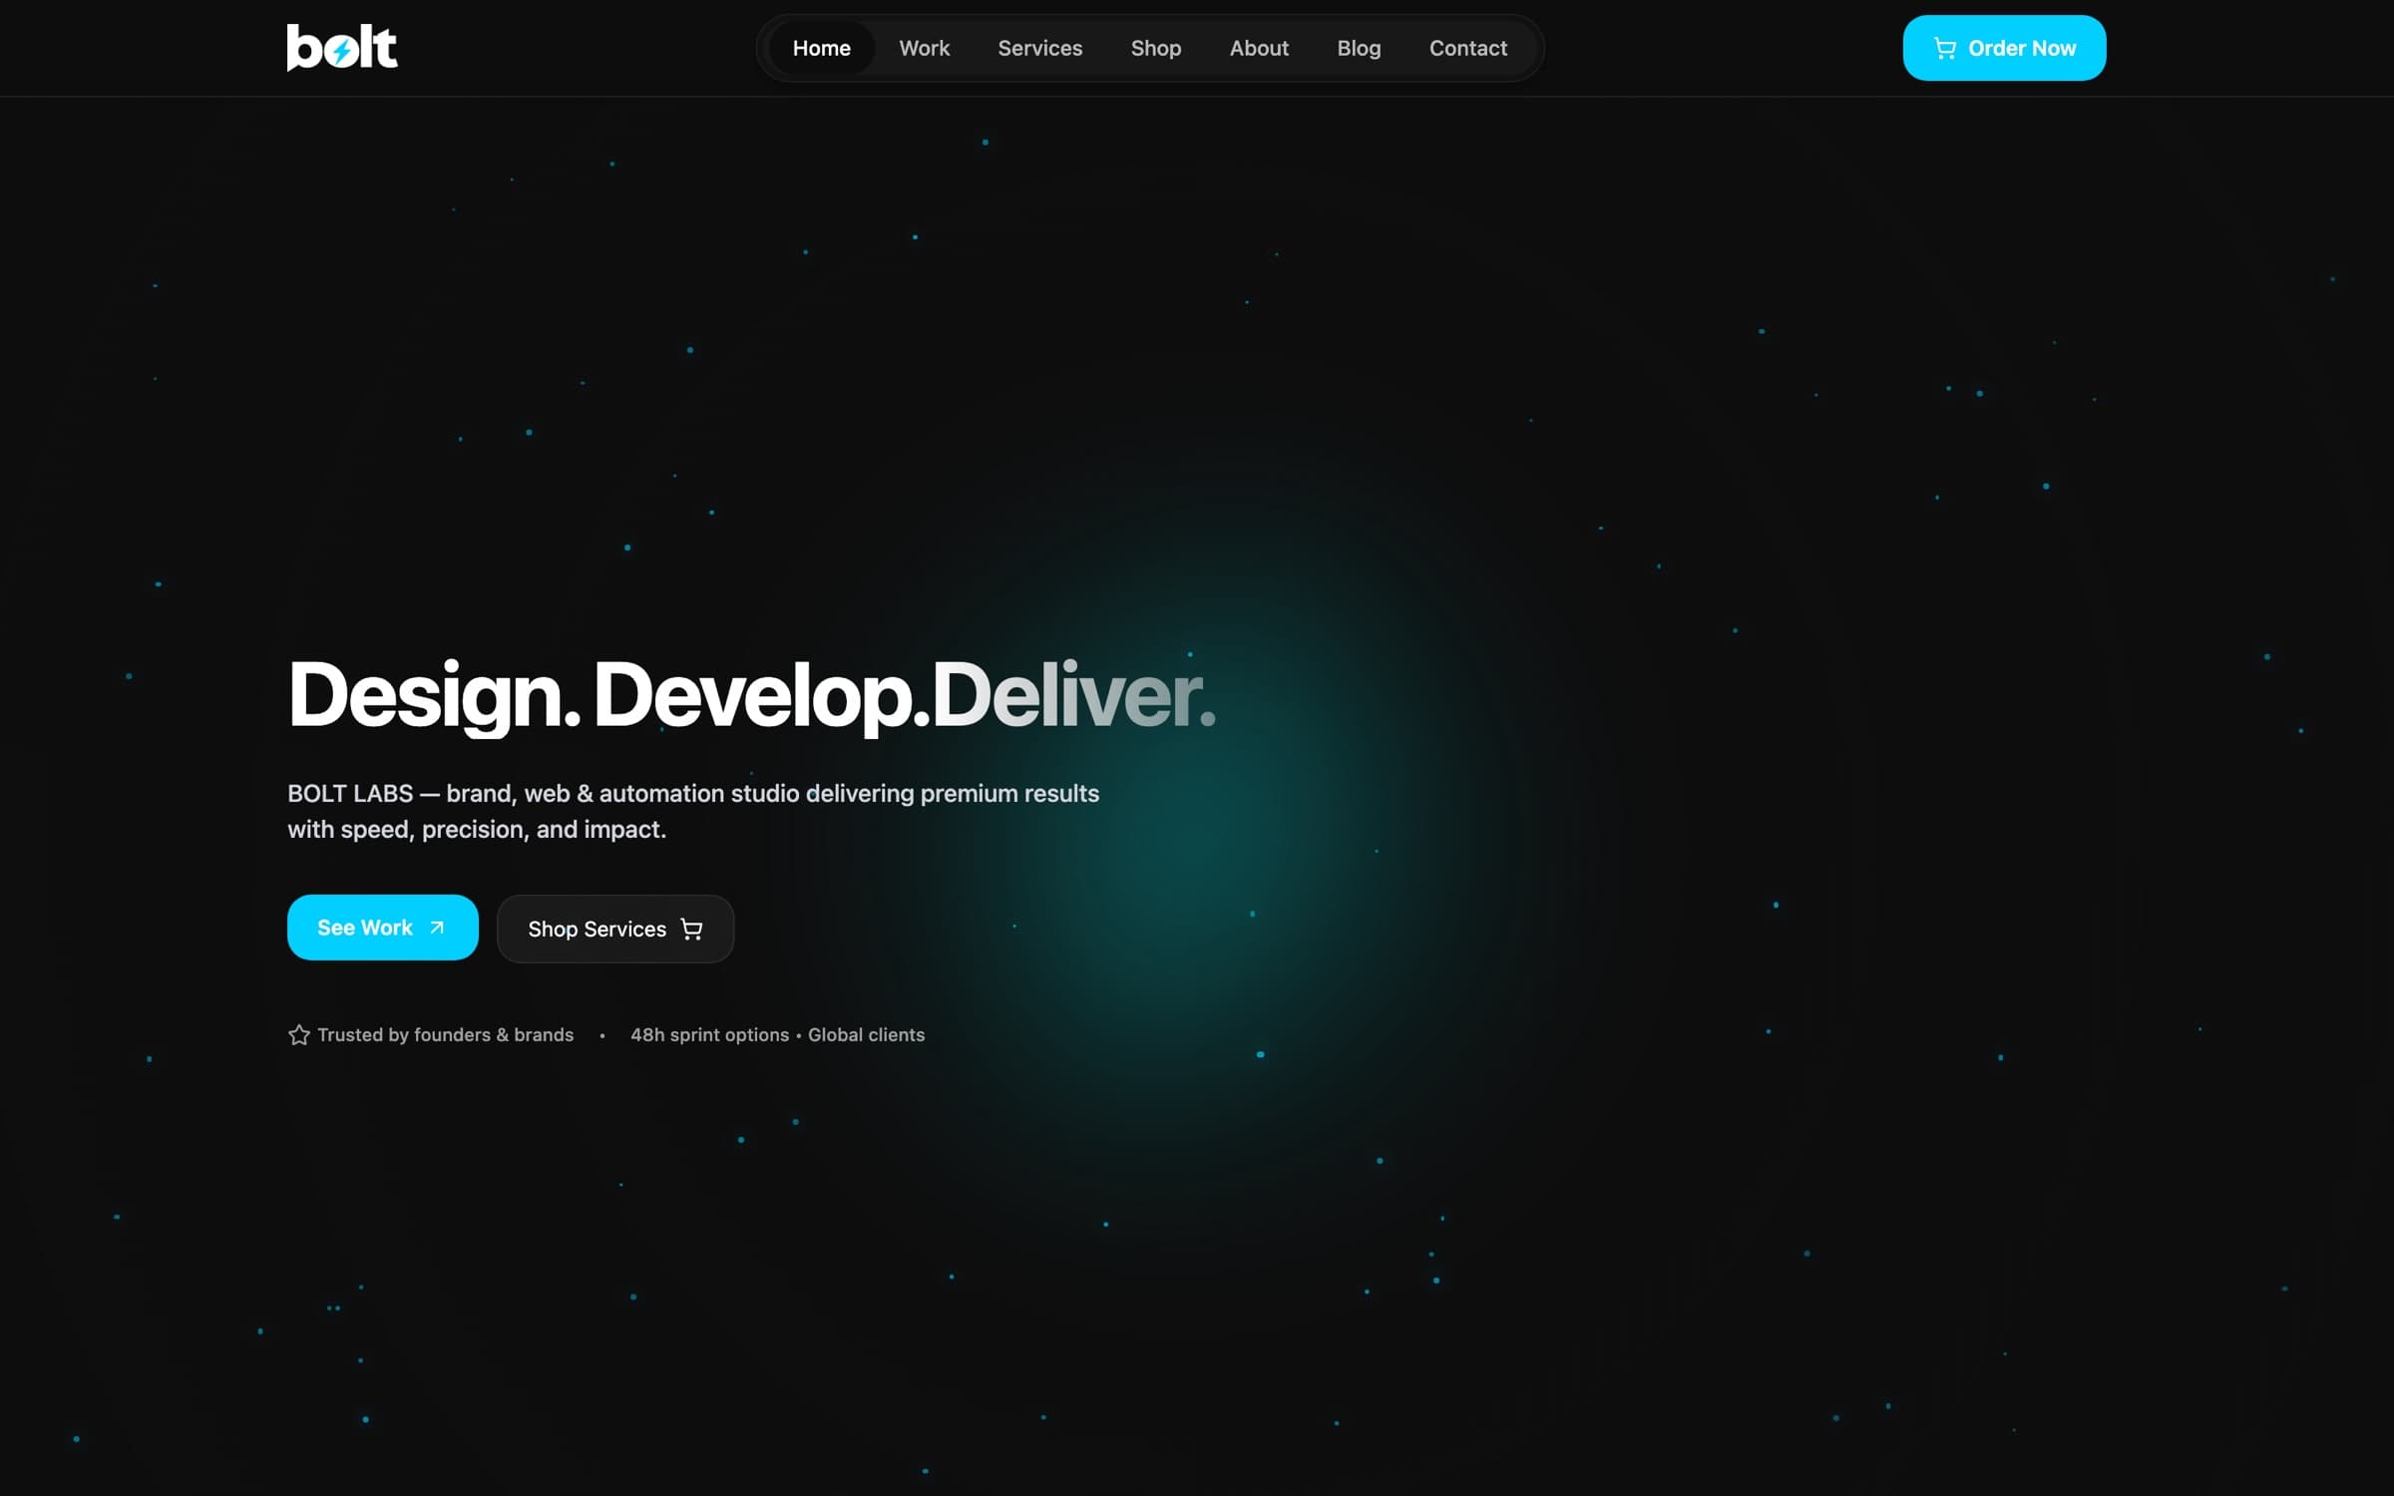
Task: Click the star icon beside Trusted by founders
Action: [x=299, y=1035]
